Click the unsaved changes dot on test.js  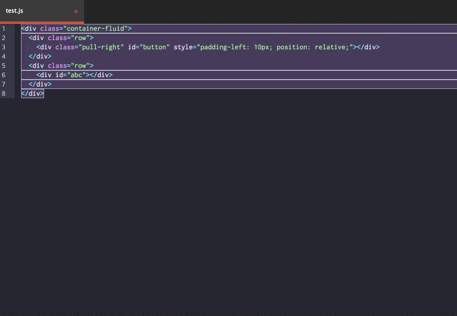tap(76, 11)
